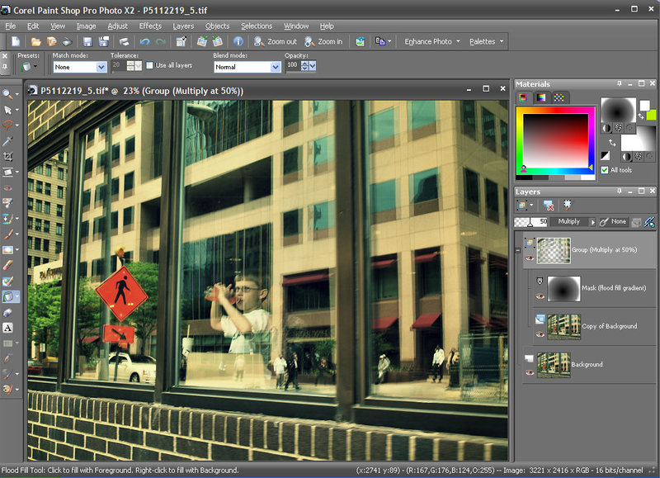This screenshot has height=478, width=660.
Task: Select the Text tool
Action: coord(7,328)
